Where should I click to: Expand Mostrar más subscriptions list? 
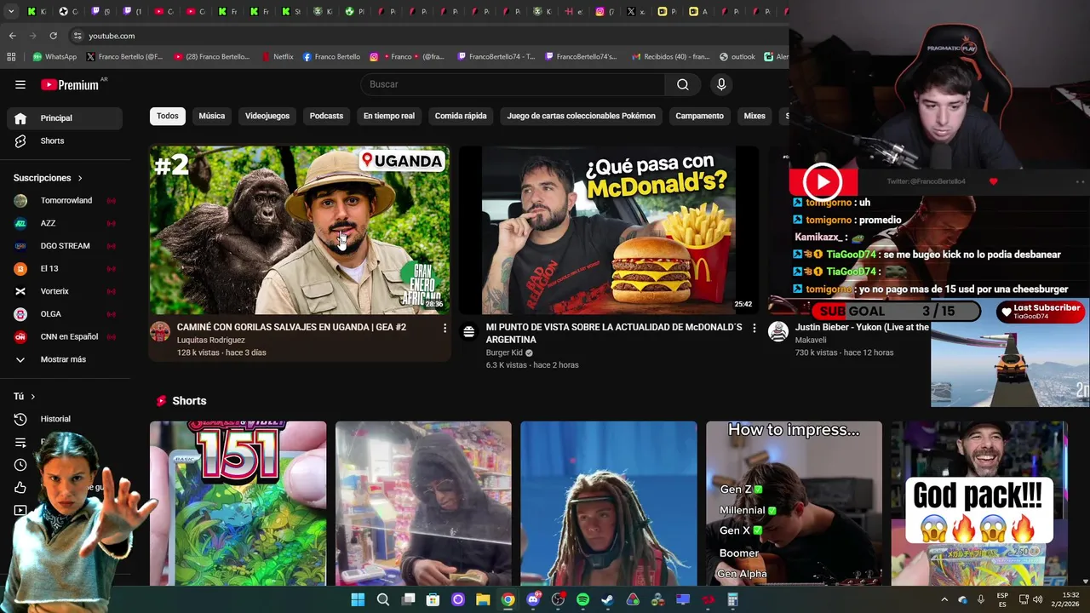tap(65, 359)
